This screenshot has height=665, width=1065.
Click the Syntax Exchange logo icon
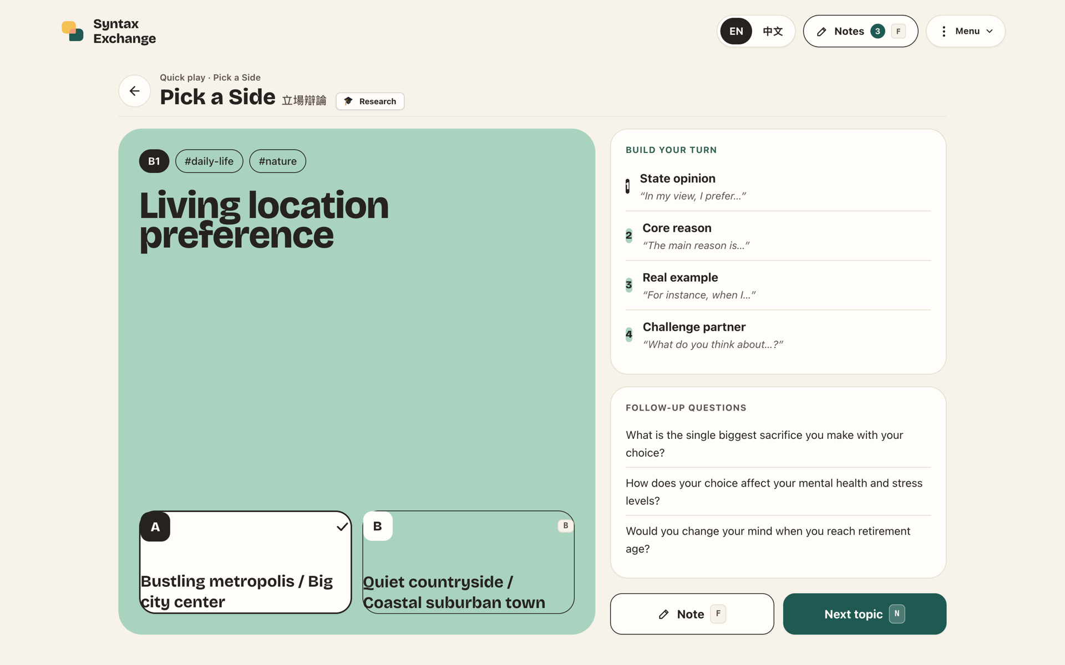coord(73,31)
